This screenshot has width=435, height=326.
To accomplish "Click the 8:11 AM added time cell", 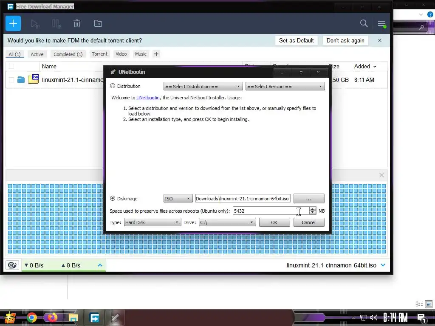I will [364, 80].
